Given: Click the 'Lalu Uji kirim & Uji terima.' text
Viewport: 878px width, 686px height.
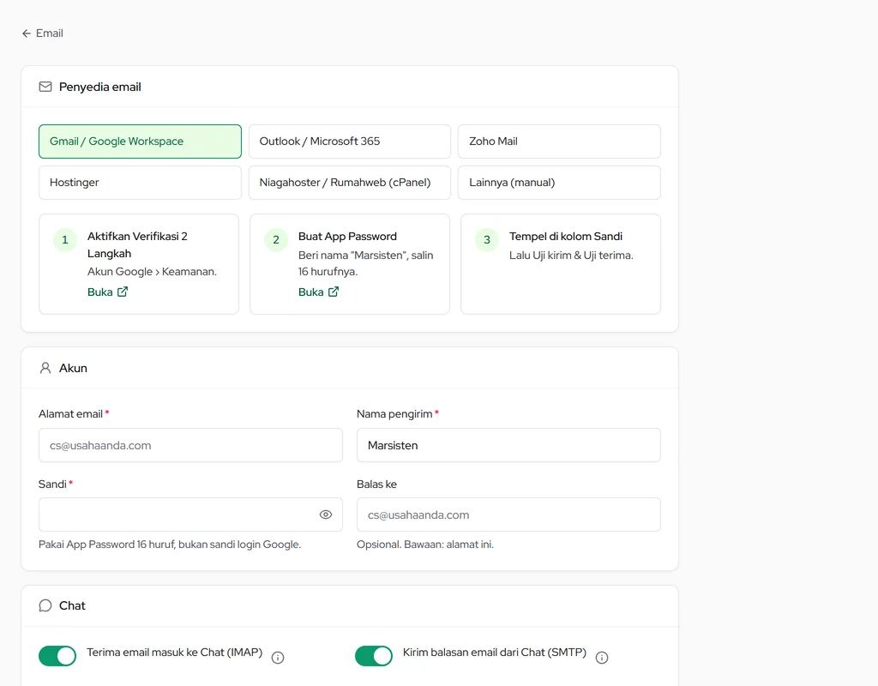Looking at the screenshot, I should tap(571, 256).
